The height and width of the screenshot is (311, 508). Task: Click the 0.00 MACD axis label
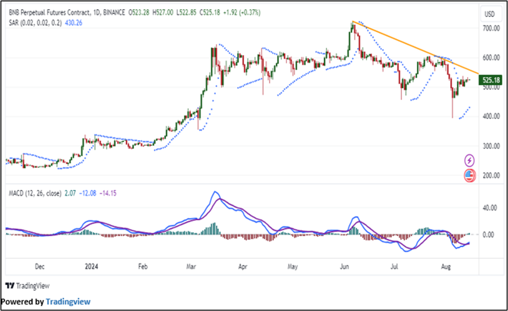tap(488, 235)
